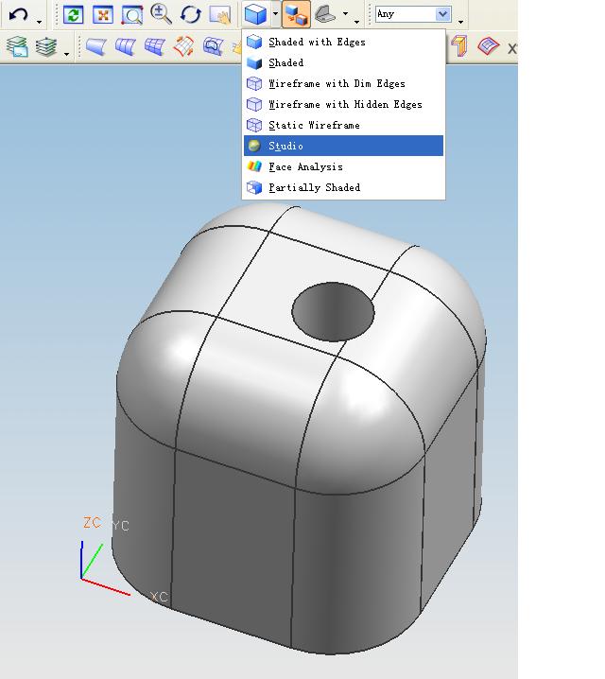Open the view orientation dropdown arrow
Viewport: 605px width, 679px height.
[345, 13]
